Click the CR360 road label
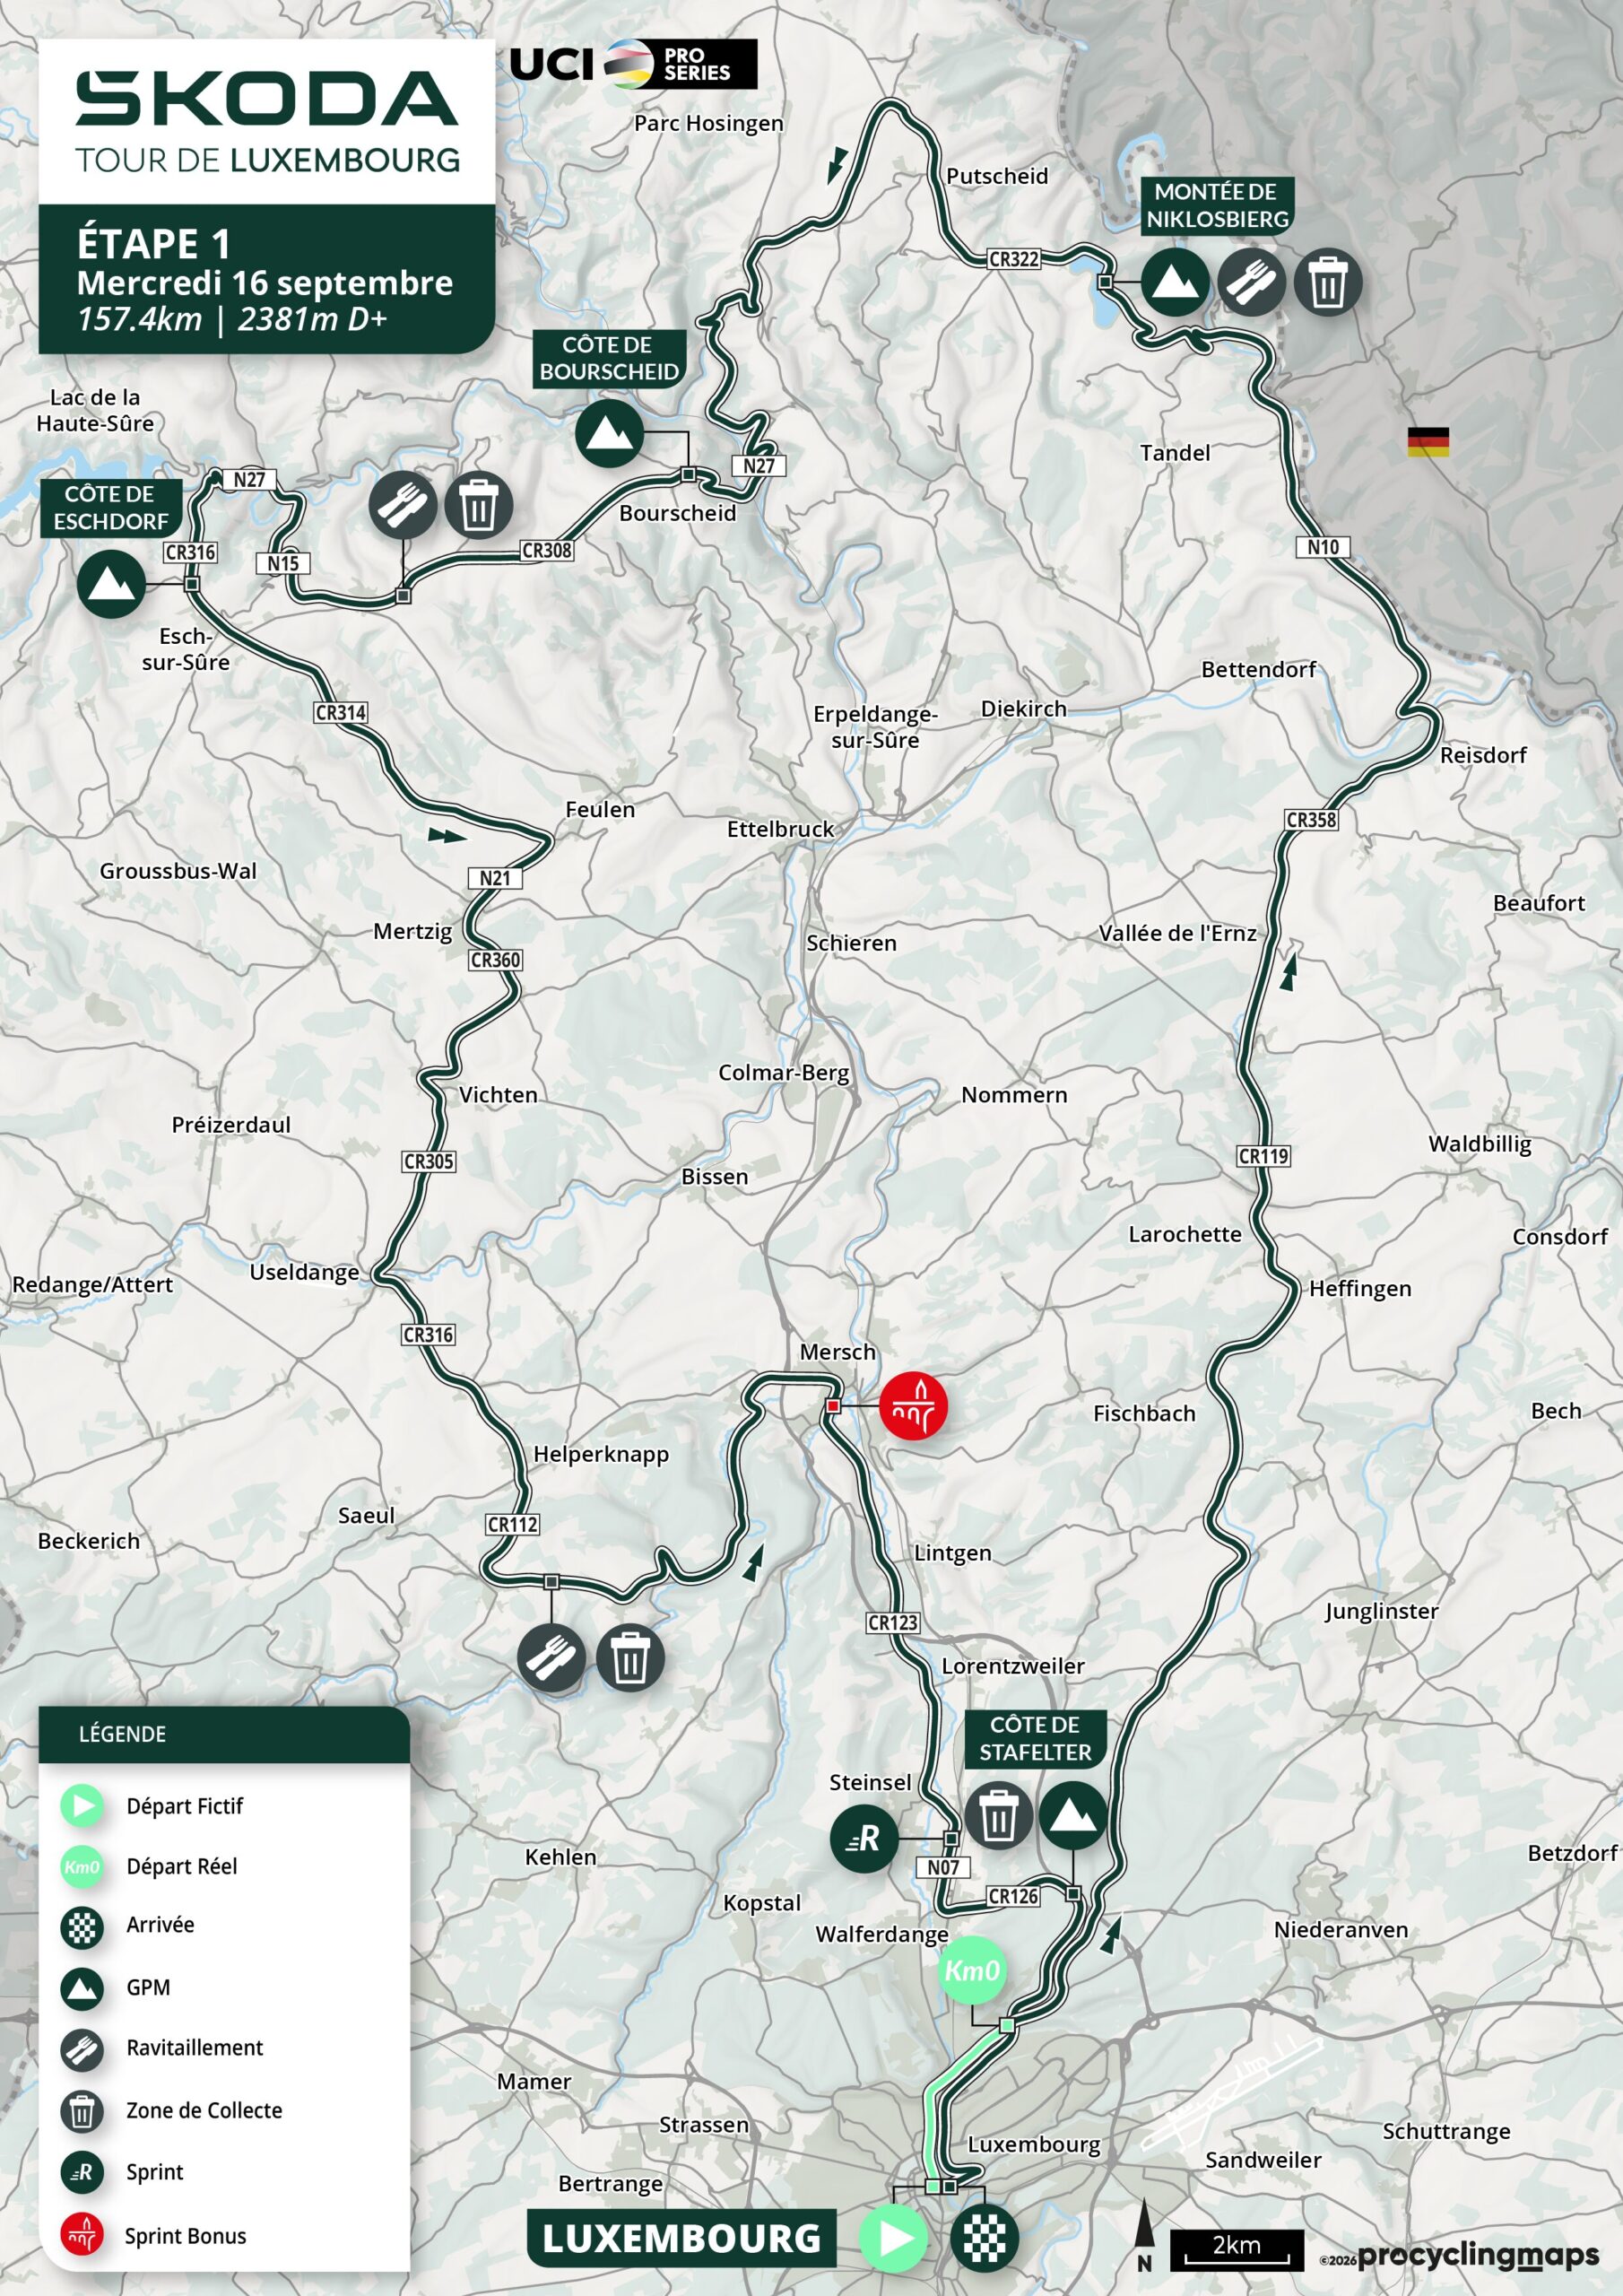This screenshot has height=2296, width=1623. pos(496,960)
